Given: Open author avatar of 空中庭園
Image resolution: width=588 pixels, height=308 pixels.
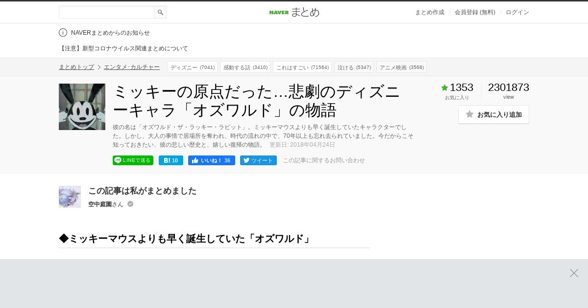Looking at the screenshot, I should pyautogui.click(x=70, y=197).
